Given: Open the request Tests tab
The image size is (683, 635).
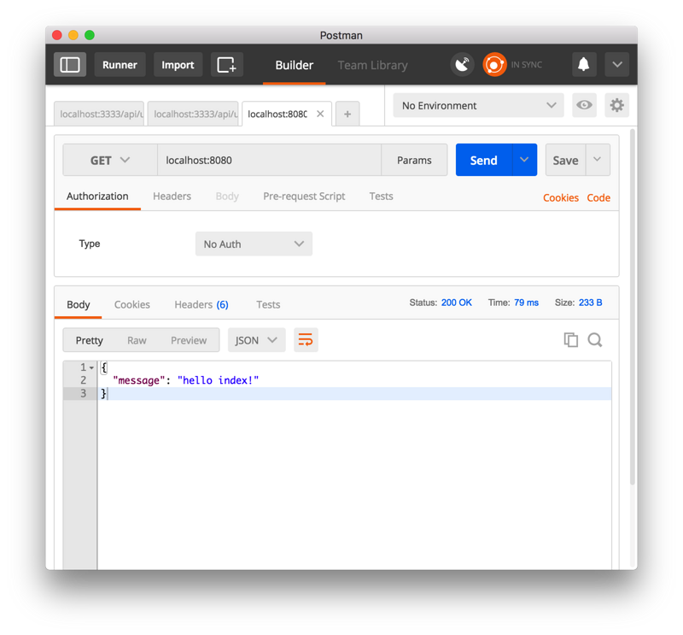Looking at the screenshot, I should coord(381,197).
